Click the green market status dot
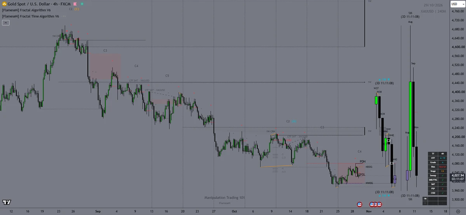Screen dimensions: 466x215 82,4
